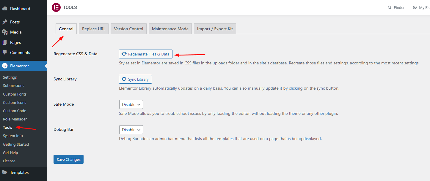Switch to the Replace URL tab
This screenshot has height=181, width=430.
94,29
